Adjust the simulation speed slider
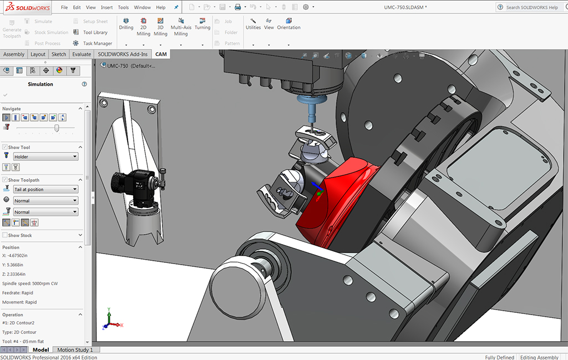 click(57, 128)
